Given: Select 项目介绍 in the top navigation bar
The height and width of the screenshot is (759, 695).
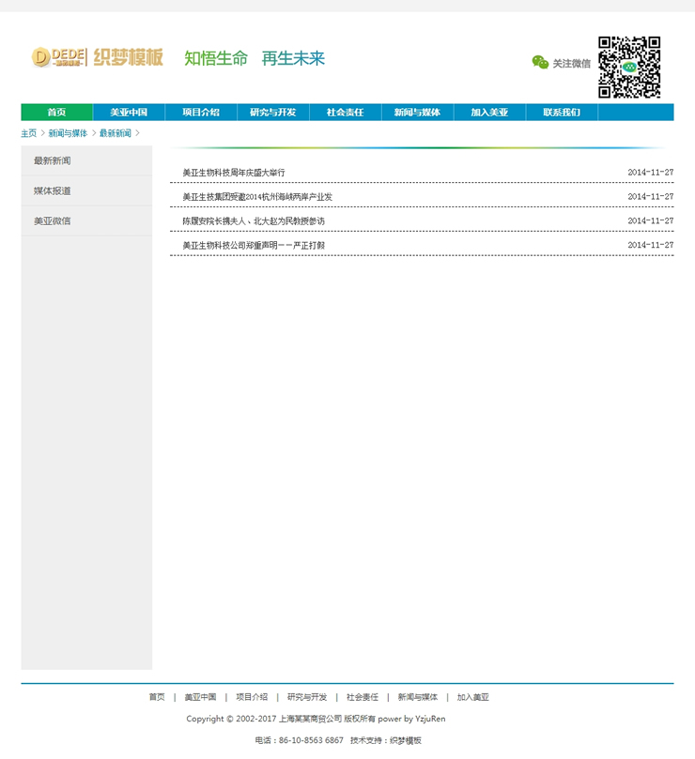Looking at the screenshot, I should (x=201, y=113).
